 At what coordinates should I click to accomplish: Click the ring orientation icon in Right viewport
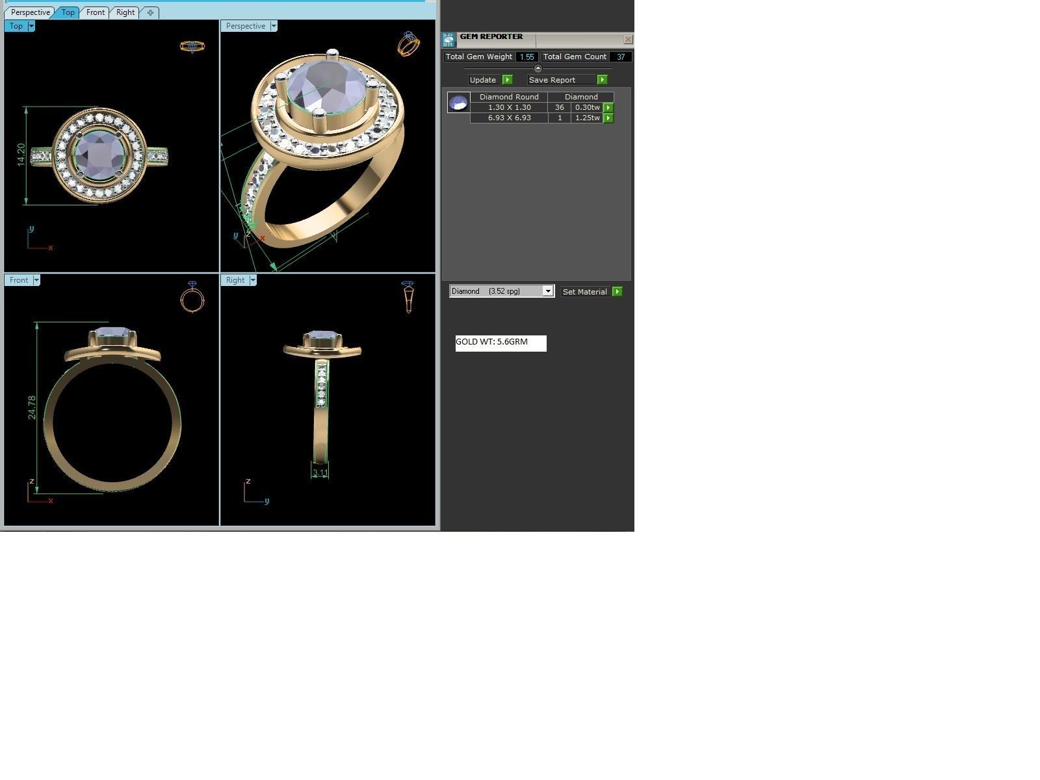pyautogui.click(x=408, y=297)
